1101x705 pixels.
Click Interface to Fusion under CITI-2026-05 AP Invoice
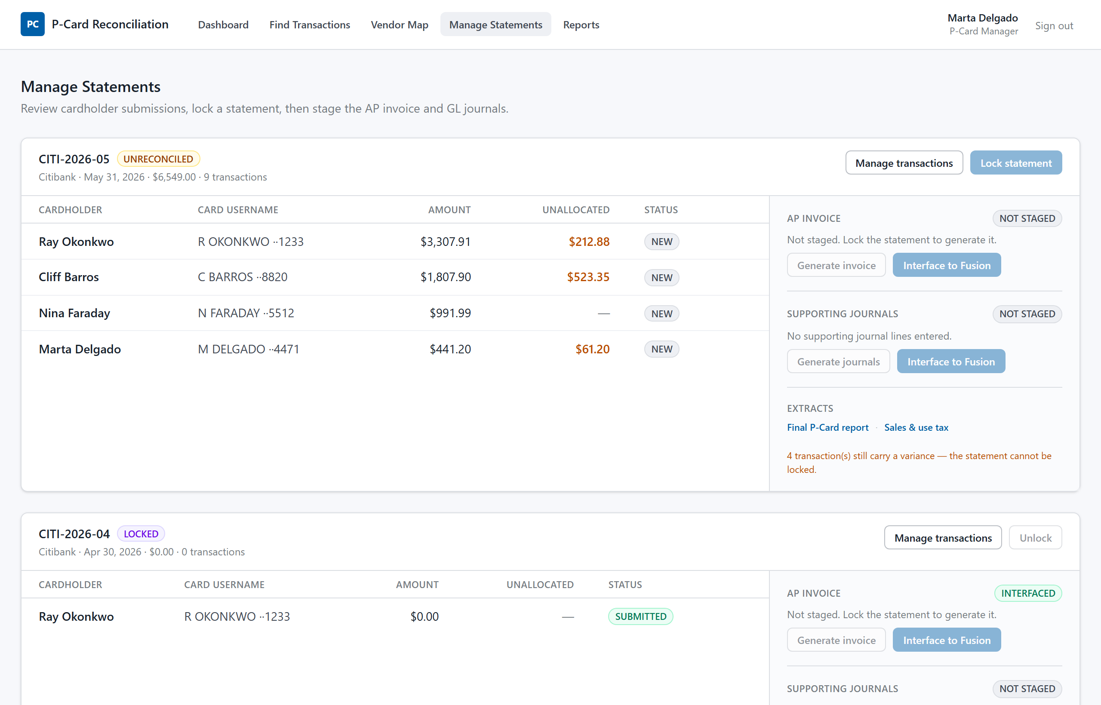point(946,265)
